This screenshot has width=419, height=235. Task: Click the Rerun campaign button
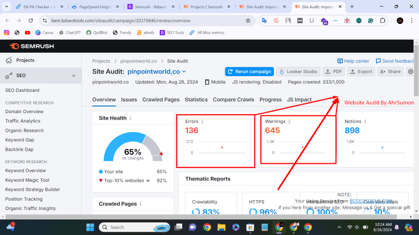point(249,72)
